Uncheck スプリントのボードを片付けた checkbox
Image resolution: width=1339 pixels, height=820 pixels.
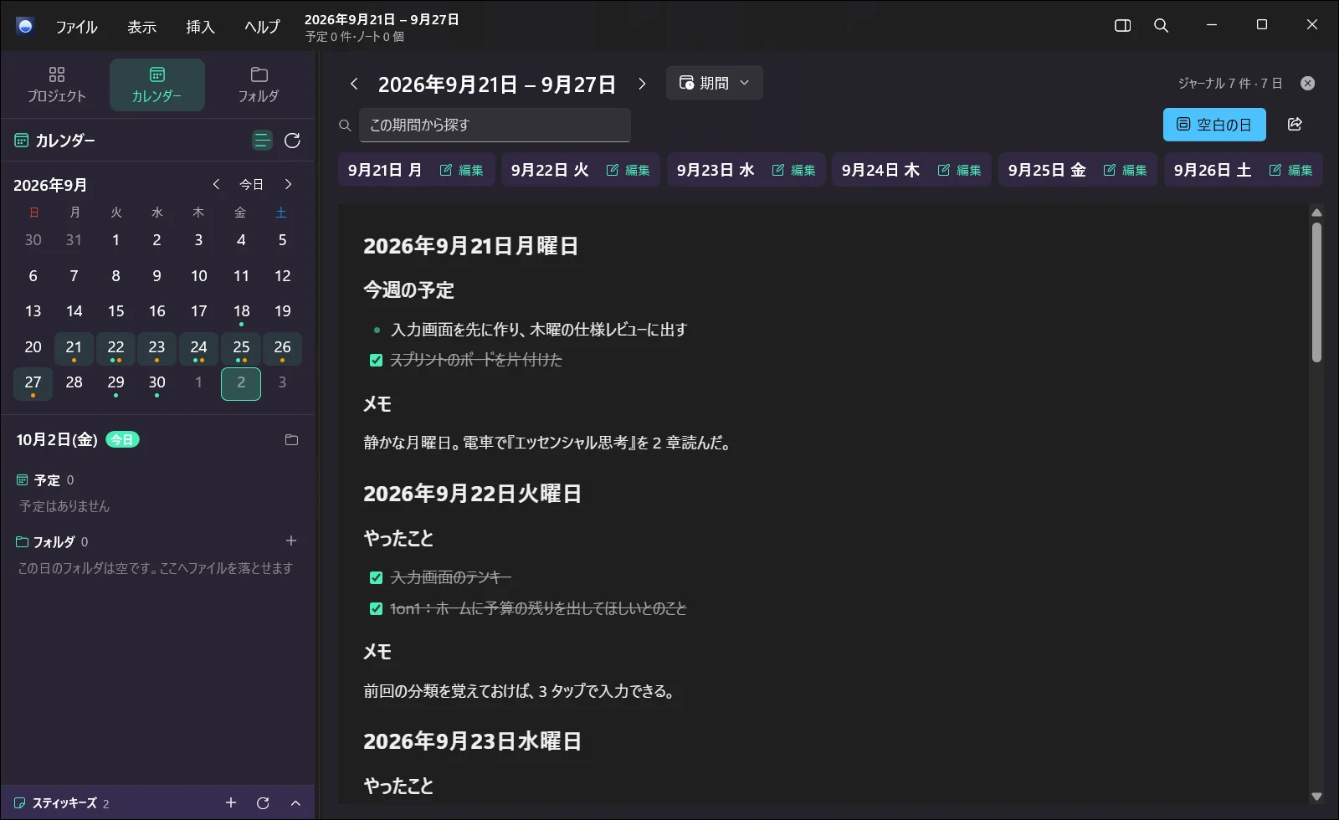click(x=377, y=360)
